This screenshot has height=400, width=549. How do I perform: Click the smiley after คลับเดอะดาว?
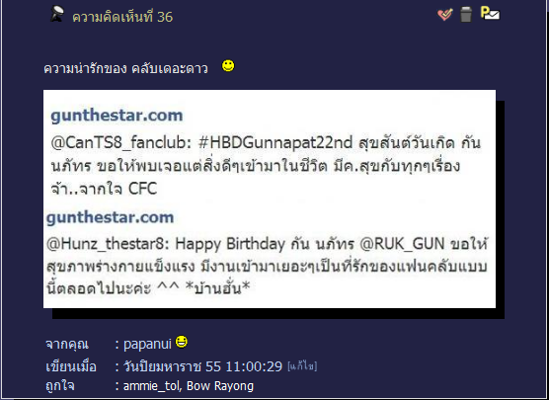(x=228, y=65)
